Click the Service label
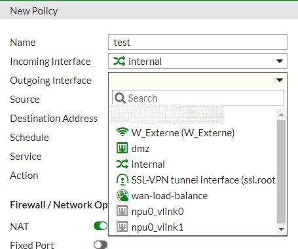Viewport: 298px width, 249px height. (26, 157)
